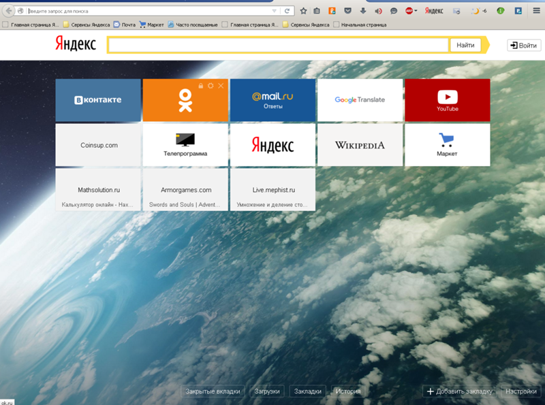Viewport: 545px width, 405px height.
Task: Open the Wikipedia tile
Action: point(360,145)
